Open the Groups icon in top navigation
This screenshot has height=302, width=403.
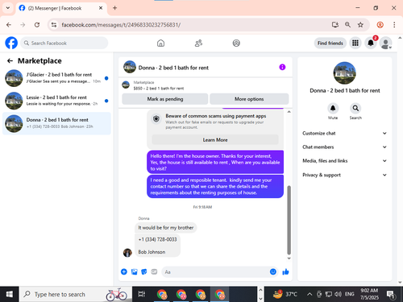236,43
